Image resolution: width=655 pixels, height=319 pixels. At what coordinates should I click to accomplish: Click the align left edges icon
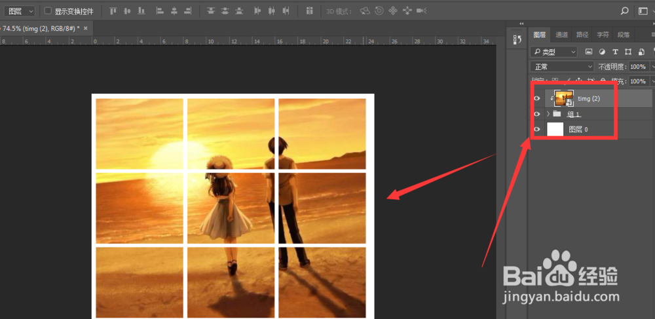(x=160, y=11)
